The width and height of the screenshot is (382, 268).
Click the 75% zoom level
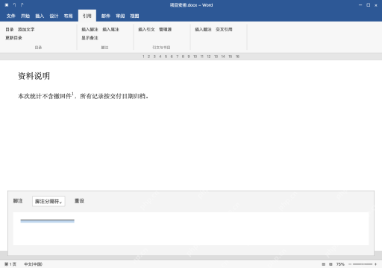pyautogui.click(x=340, y=264)
